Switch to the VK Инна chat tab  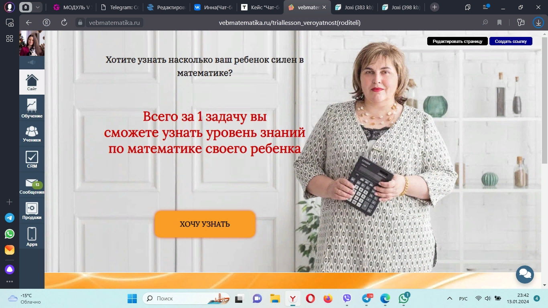coord(213,7)
